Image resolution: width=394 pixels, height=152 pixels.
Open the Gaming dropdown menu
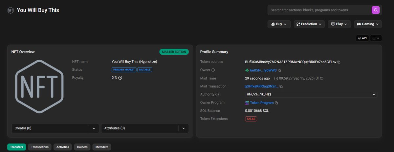(x=368, y=24)
